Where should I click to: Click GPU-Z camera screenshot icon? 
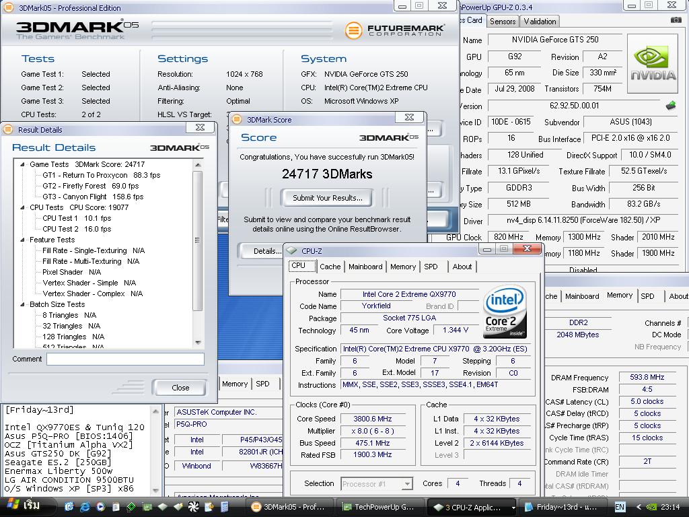tap(676, 20)
